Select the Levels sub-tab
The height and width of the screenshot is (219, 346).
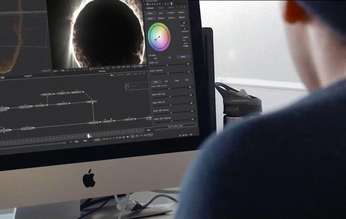pos(161,13)
